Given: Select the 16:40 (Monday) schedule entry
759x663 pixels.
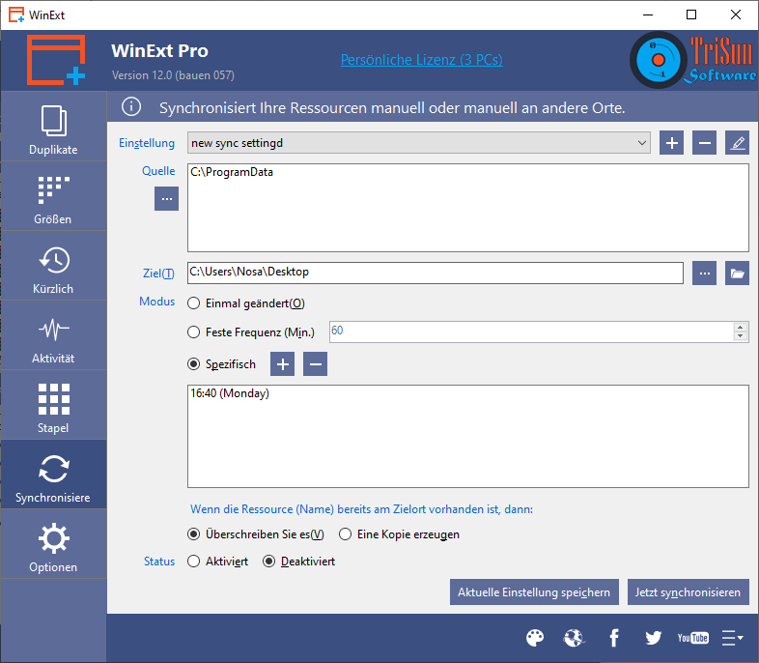Looking at the screenshot, I should coord(230,393).
